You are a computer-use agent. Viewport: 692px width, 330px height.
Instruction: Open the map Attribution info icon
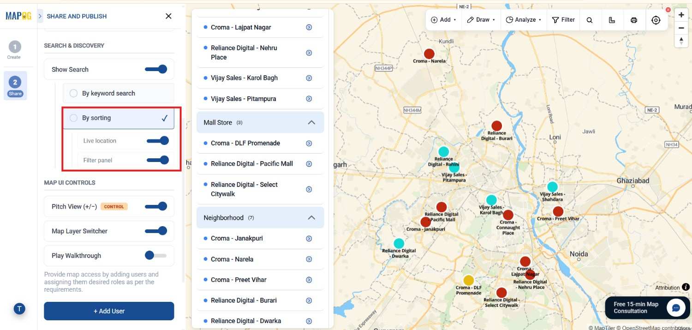[686, 287]
